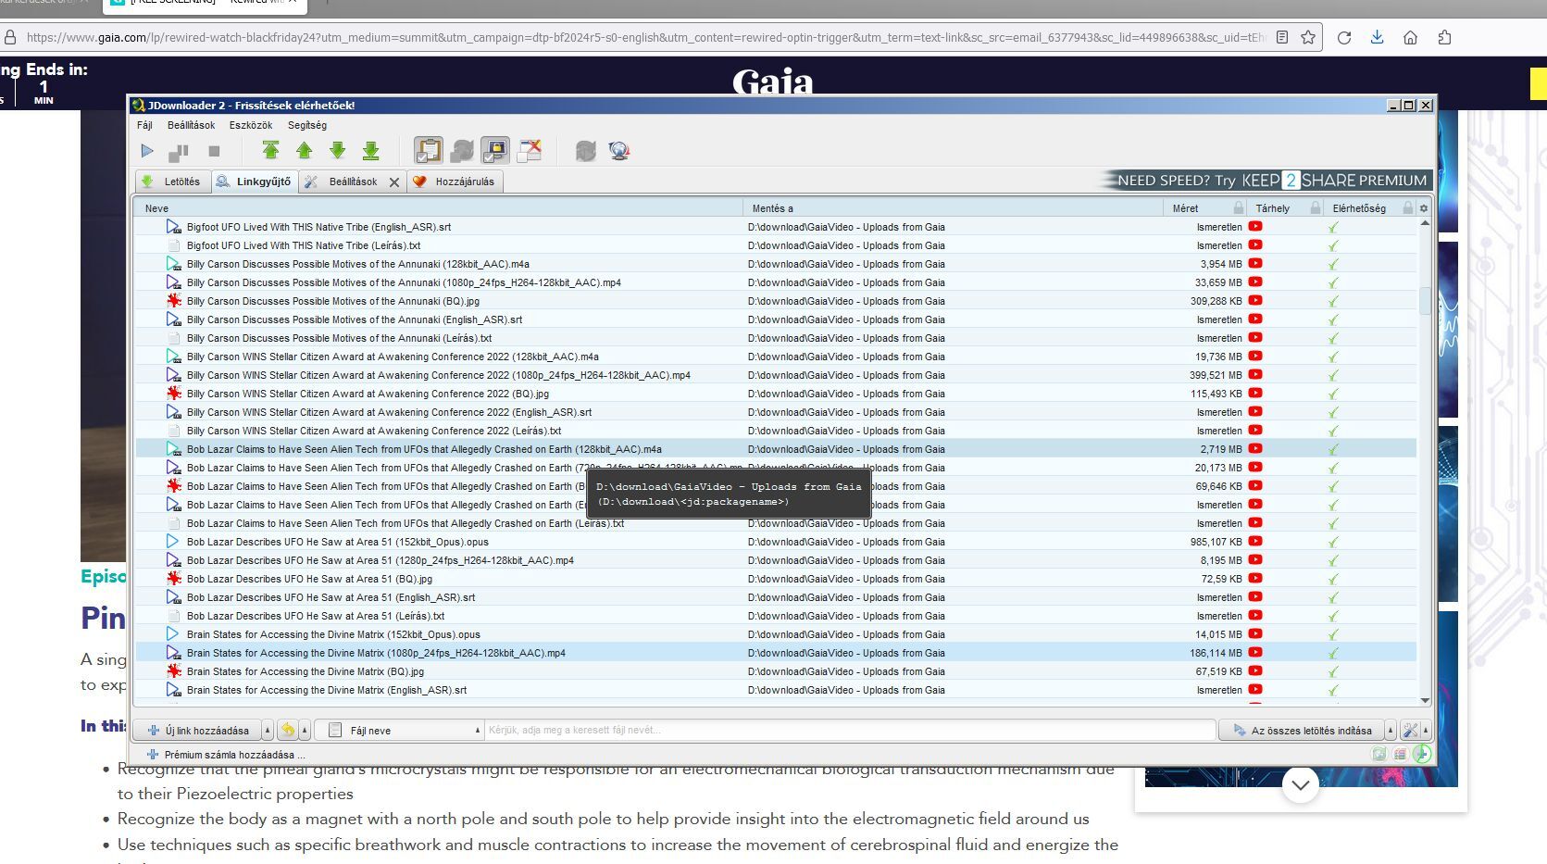Open the Beállítások menu in menu bar
The height and width of the screenshot is (864, 1547).
pos(191,125)
